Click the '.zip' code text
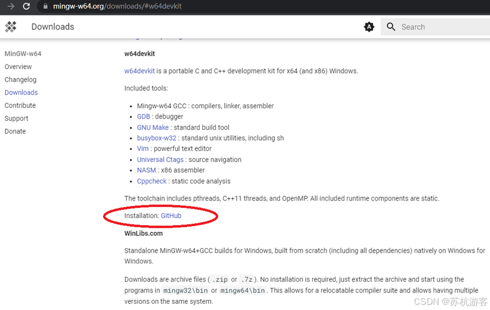The width and height of the screenshot is (490, 310). (x=219, y=279)
